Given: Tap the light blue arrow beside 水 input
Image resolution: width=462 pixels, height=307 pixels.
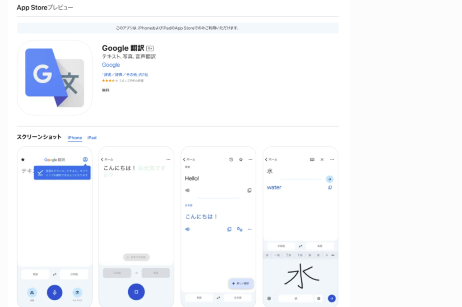Looking at the screenshot, I should [329, 179].
